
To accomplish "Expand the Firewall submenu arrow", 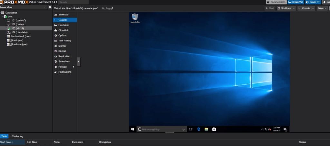I will (74, 67).
